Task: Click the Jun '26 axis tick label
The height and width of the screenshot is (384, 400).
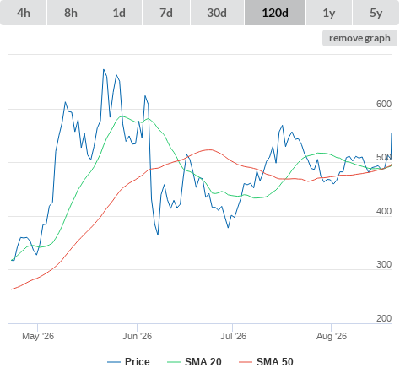Action: click(137, 336)
